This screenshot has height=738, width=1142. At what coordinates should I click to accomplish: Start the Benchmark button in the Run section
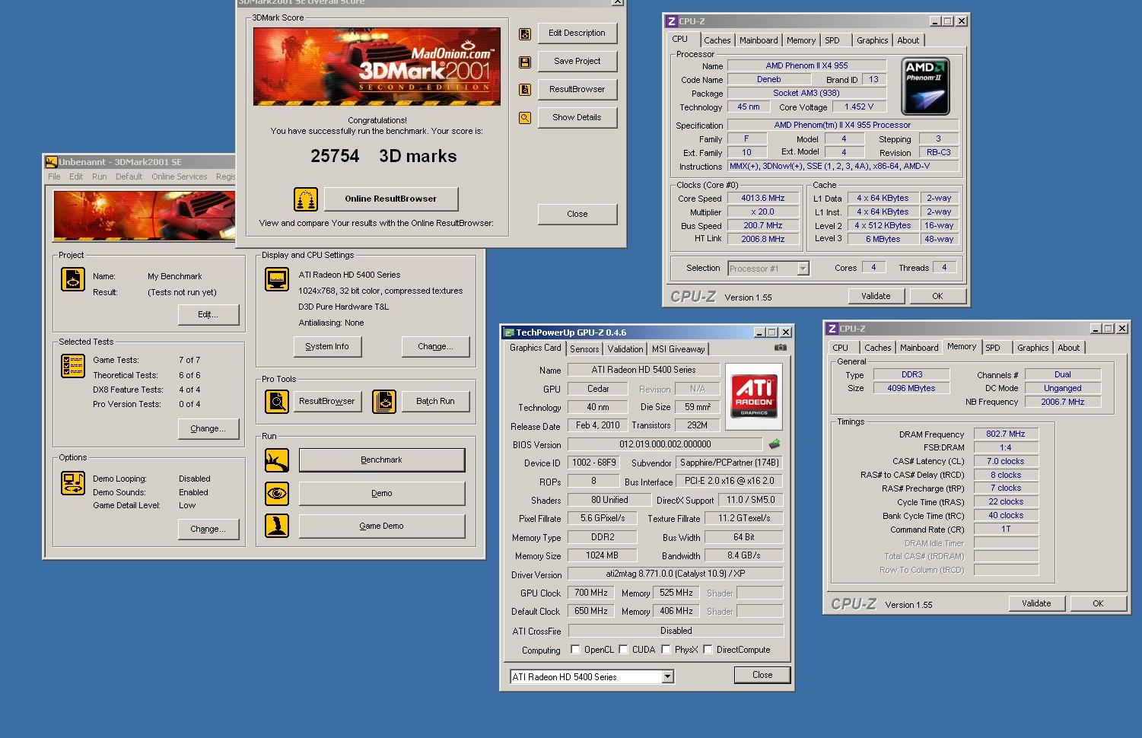(x=381, y=460)
